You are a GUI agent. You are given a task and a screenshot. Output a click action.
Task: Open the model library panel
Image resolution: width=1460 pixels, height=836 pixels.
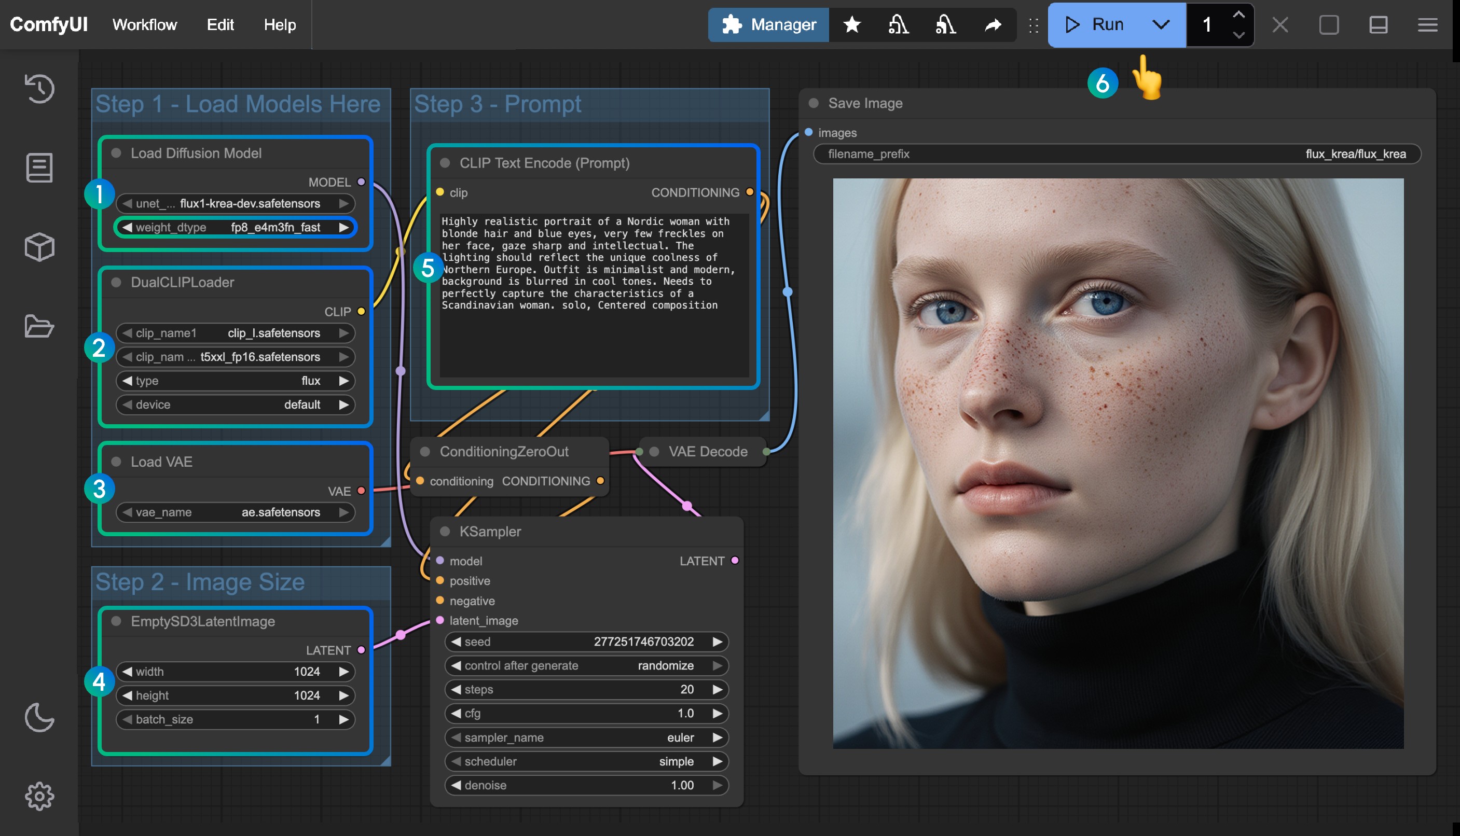(38, 247)
